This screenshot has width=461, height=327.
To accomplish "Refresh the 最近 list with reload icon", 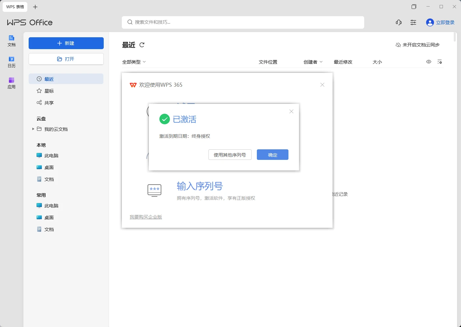I will [142, 45].
